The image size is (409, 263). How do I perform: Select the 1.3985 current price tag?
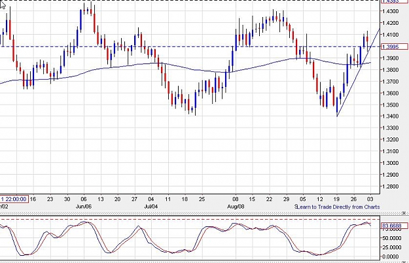(x=394, y=47)
